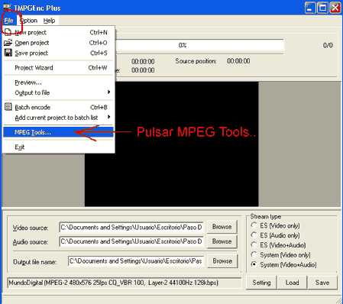Minimize the TMPGEnc Plus window
The image size is (343, 304).
pyautogui.click(x=310, y=8)
